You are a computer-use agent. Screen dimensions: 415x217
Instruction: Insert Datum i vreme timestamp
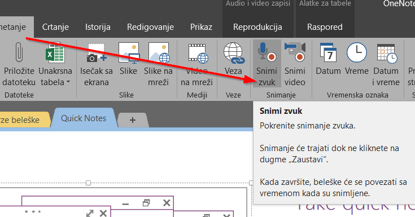click(386, 65)
